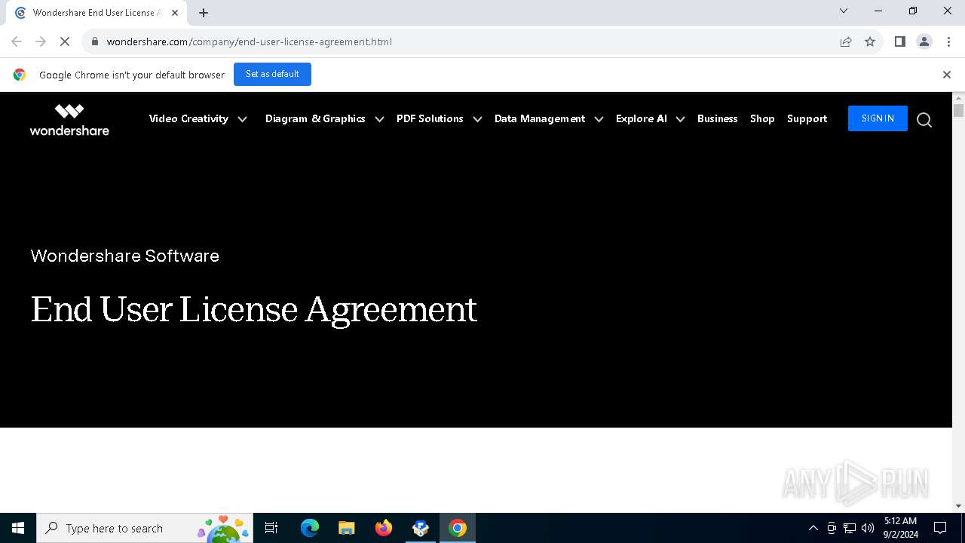Close the Wondershare End User License tab
965x543 pixels.
pyautogui.click(x=175, y=13)
